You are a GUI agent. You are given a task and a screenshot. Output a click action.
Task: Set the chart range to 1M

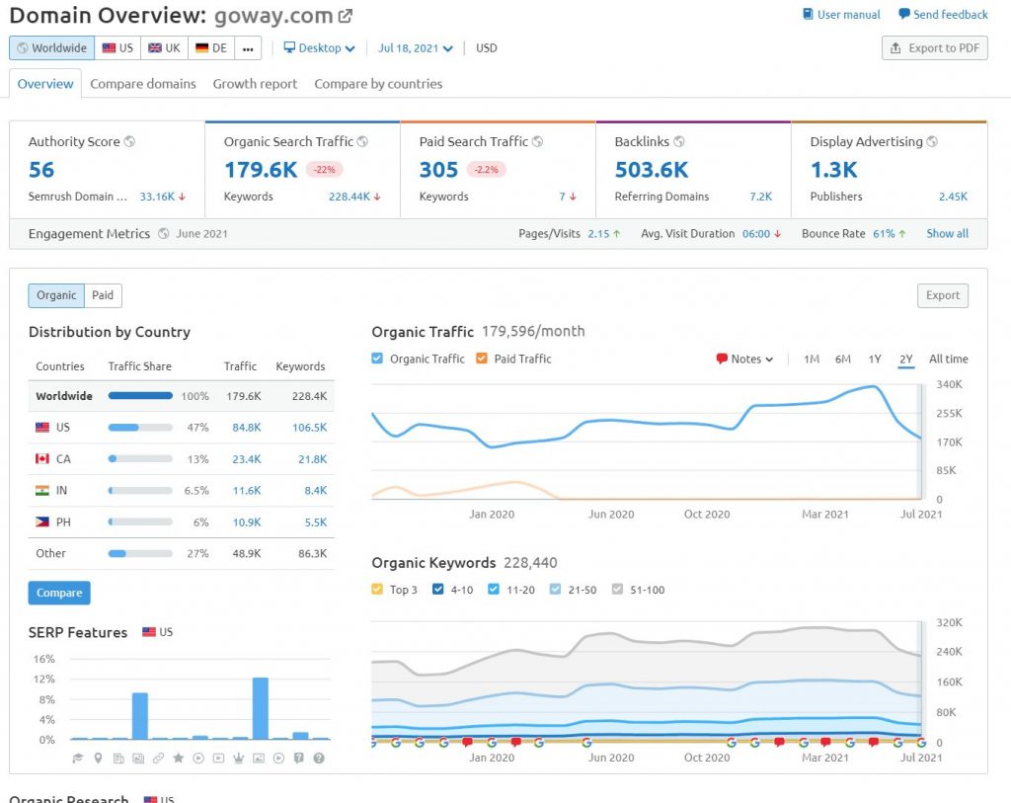tap(812, 360)
